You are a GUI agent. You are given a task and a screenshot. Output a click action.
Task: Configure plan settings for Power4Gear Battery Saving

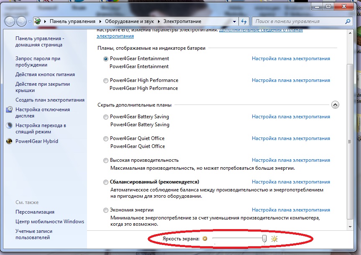[291, 117]
